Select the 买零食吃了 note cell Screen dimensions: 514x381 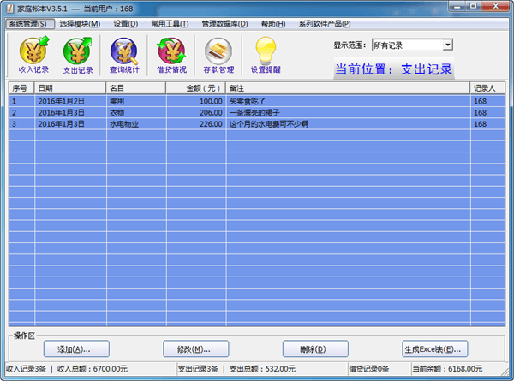[x=348, y=101]
